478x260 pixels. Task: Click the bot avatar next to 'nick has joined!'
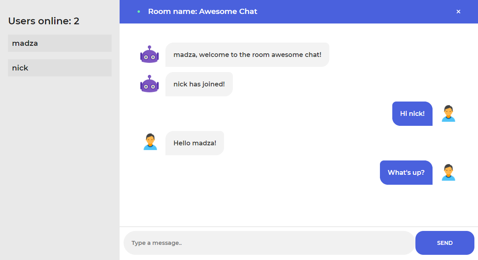tap(149, 84)
